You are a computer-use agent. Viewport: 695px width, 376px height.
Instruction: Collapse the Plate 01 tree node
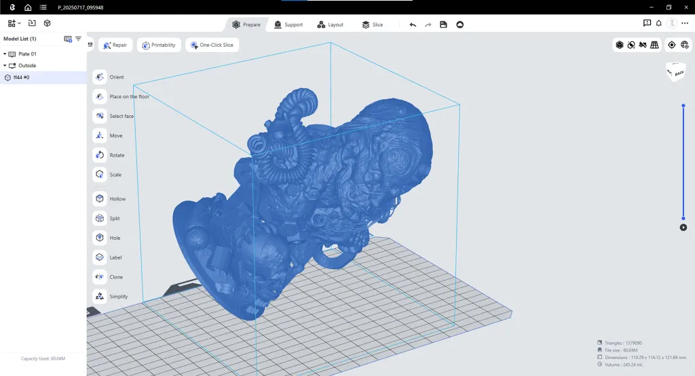(x=5, y=54)
